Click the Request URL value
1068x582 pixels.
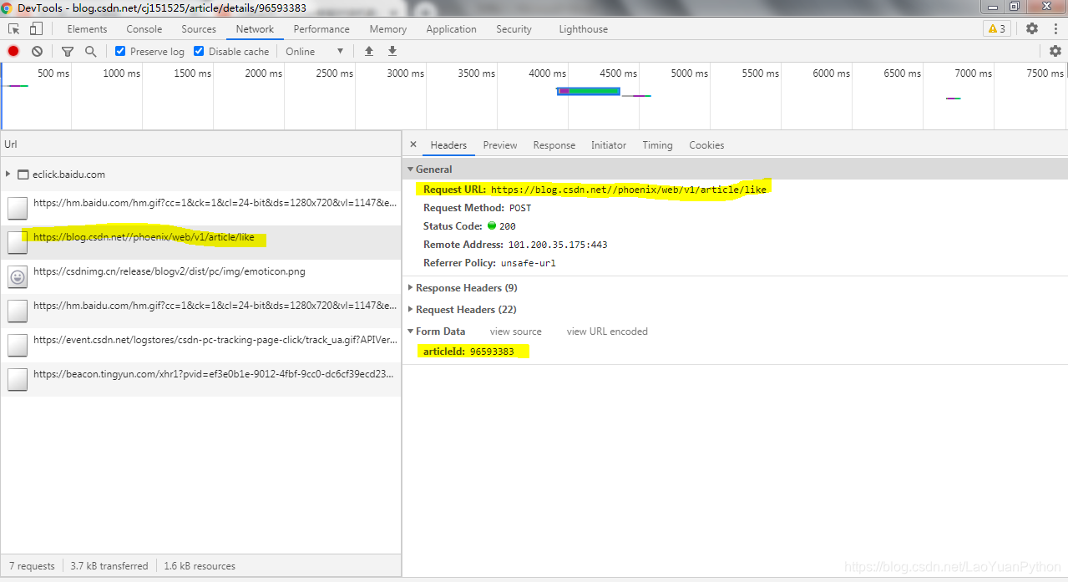tap(629, 189)
